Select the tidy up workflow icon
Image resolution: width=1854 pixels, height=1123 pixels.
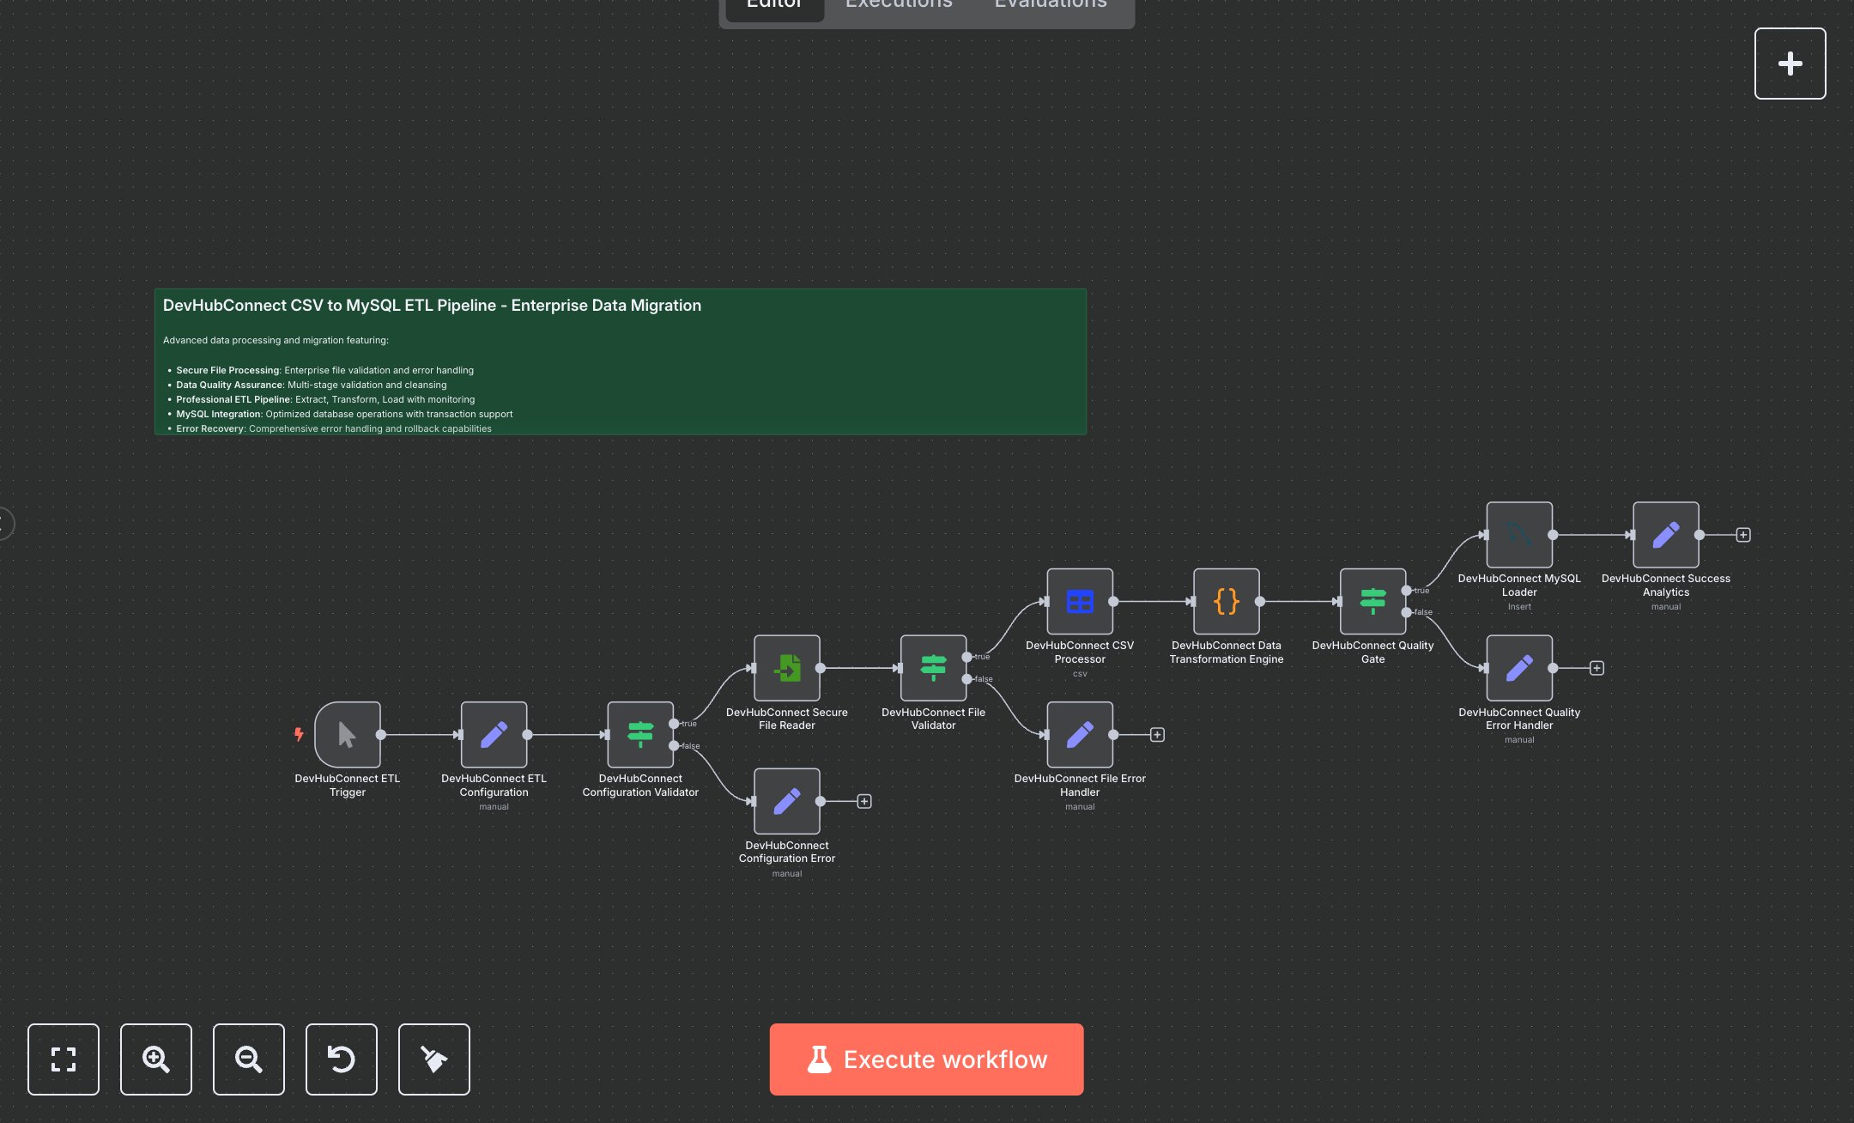point(433,1059)
